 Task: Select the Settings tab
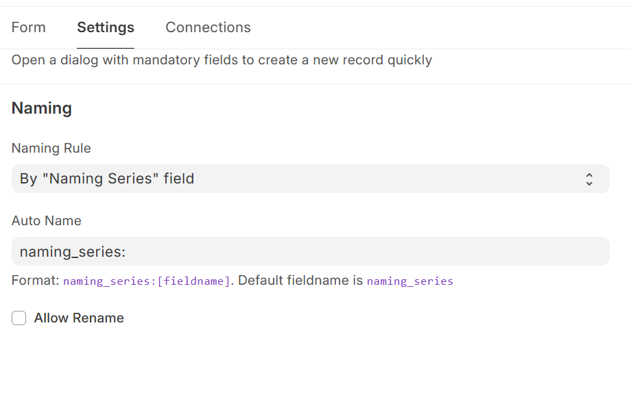click(106, 27)
